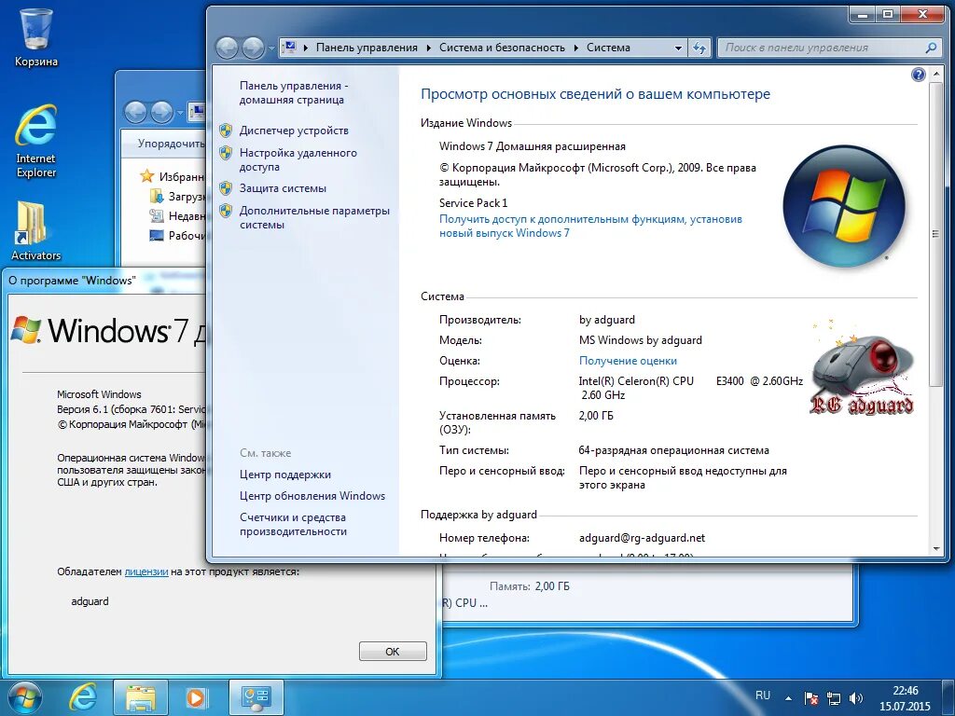Select Загрузки in the Explorer navigation pane
The image size is (955, 716).
pyautogui.click(x=178, y=196)
